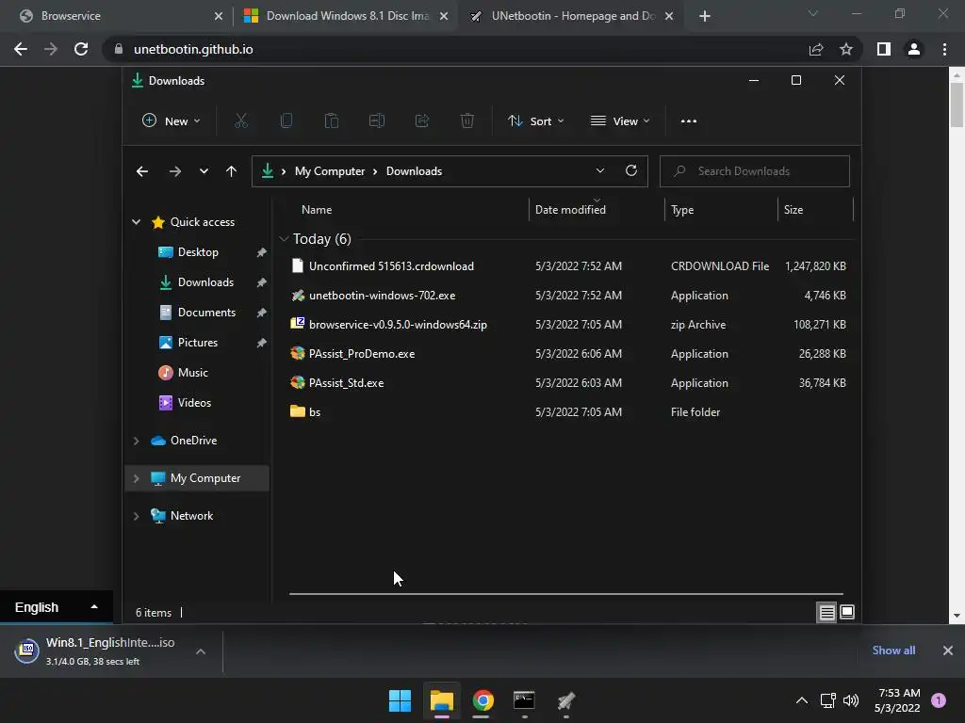
Task: Show hidden tray icons chevron
Action: pos(802,700)
